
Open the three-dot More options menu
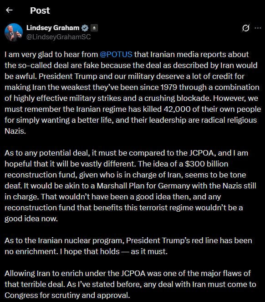pyautogui.click(x=258, y=28)
